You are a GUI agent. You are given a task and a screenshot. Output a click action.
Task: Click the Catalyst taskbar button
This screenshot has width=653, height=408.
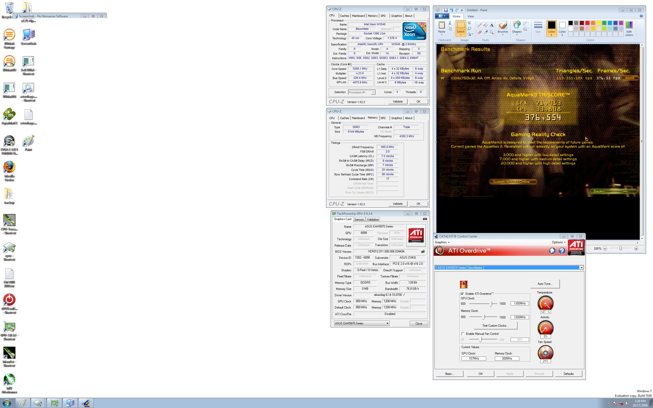86,403
